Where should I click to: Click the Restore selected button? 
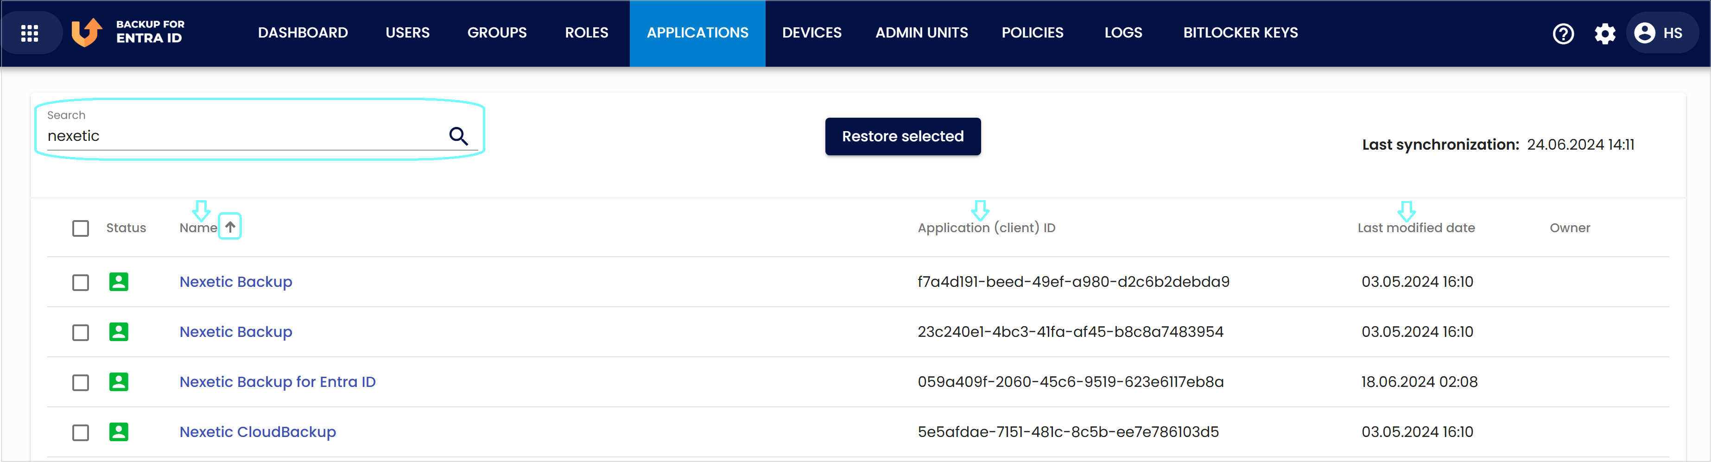[x=903, y=136]
